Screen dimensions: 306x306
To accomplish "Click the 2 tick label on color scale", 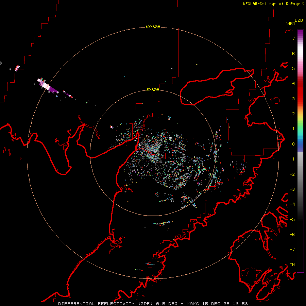I will coord(293,114).
